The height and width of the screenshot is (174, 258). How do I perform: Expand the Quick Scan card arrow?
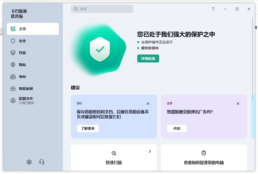point(150,151)
